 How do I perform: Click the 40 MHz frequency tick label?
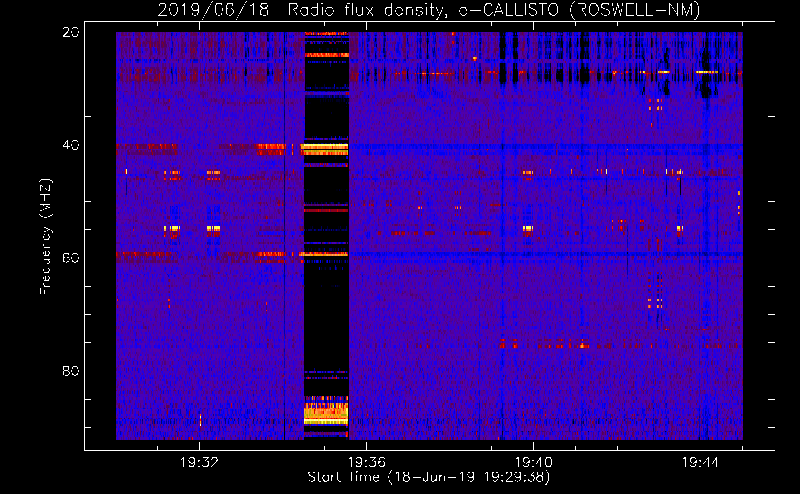click(70, 145)
